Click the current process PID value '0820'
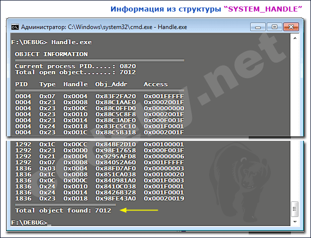311x238 pixels. [x=128, y=66]
